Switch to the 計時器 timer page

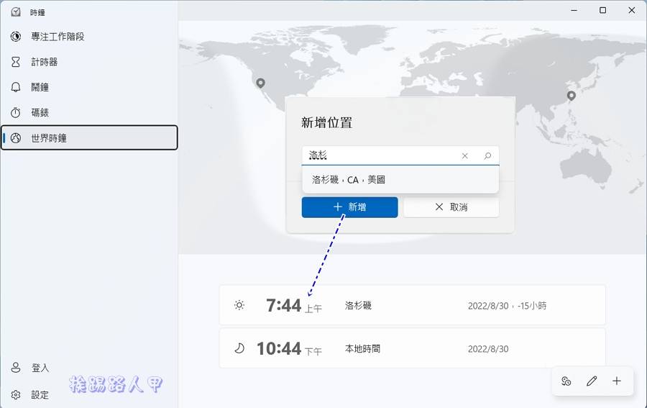[44, 62]
